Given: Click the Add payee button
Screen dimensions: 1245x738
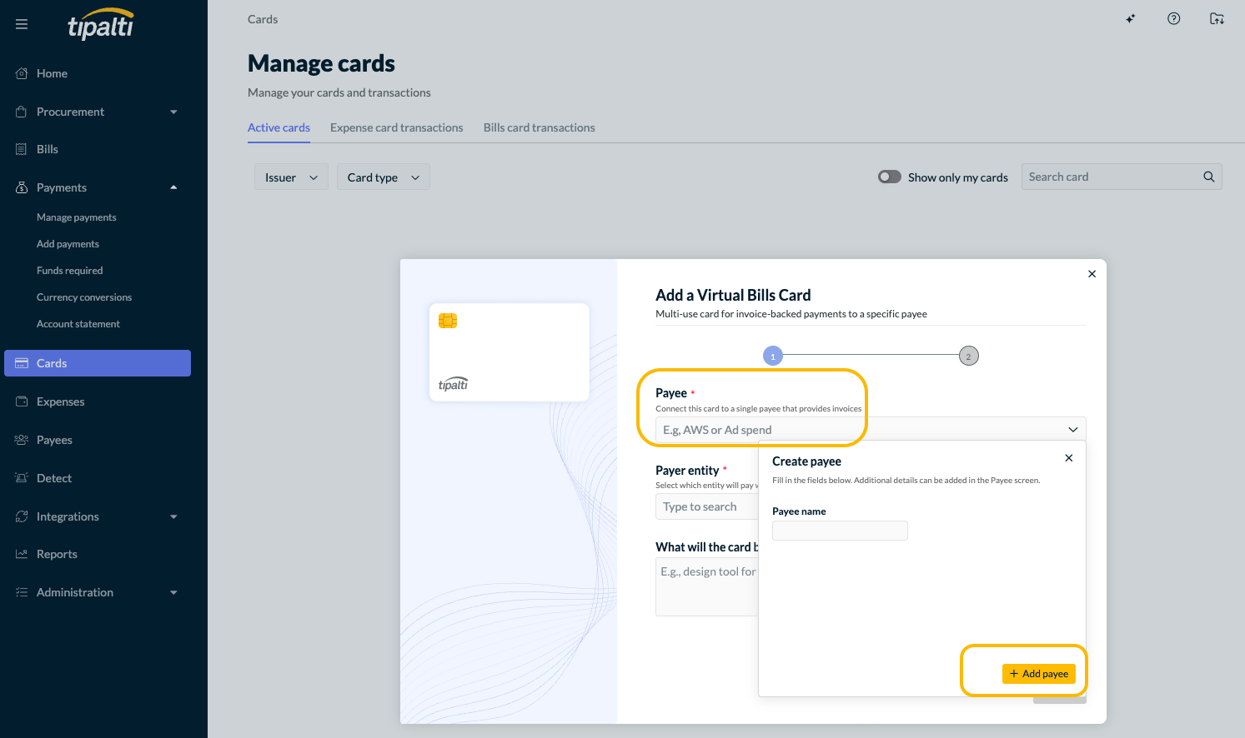Looking at the screenshot, I should tap(1038, 674).
